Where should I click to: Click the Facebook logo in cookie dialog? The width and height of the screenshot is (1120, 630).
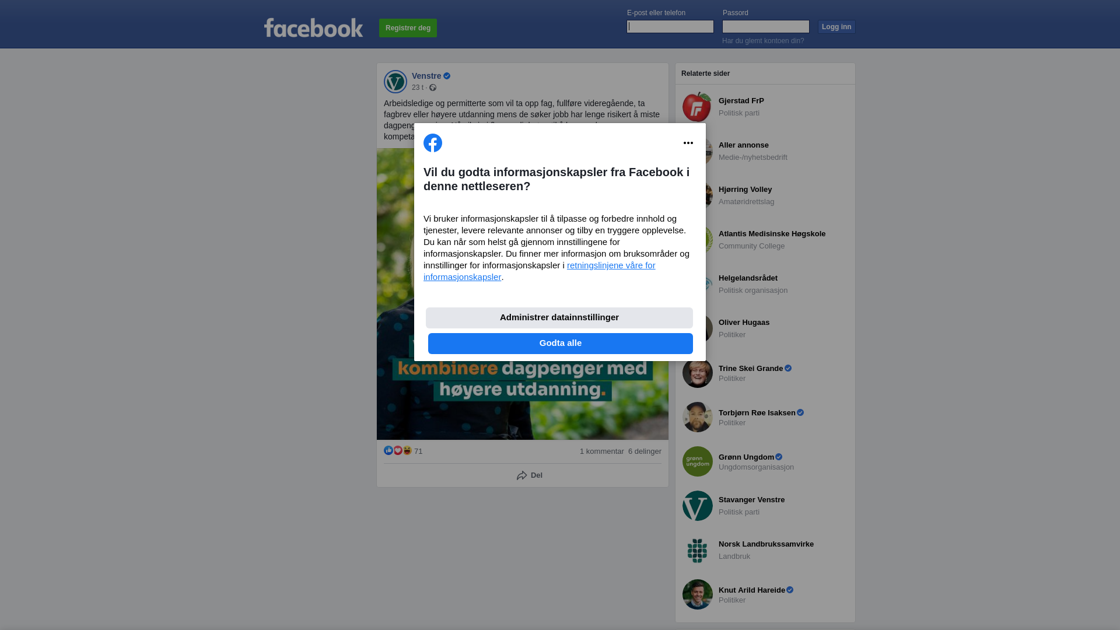433,143
